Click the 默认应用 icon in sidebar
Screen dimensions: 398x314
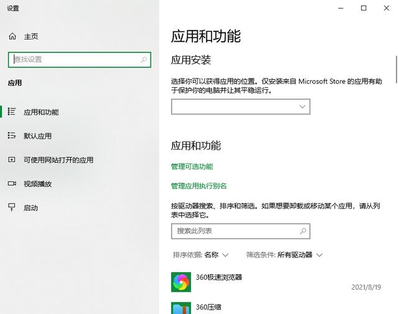coord(12,136)
